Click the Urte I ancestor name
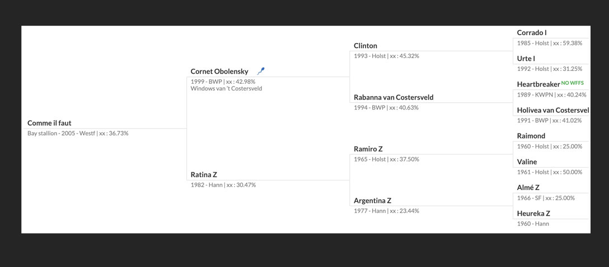 point(526,59)
